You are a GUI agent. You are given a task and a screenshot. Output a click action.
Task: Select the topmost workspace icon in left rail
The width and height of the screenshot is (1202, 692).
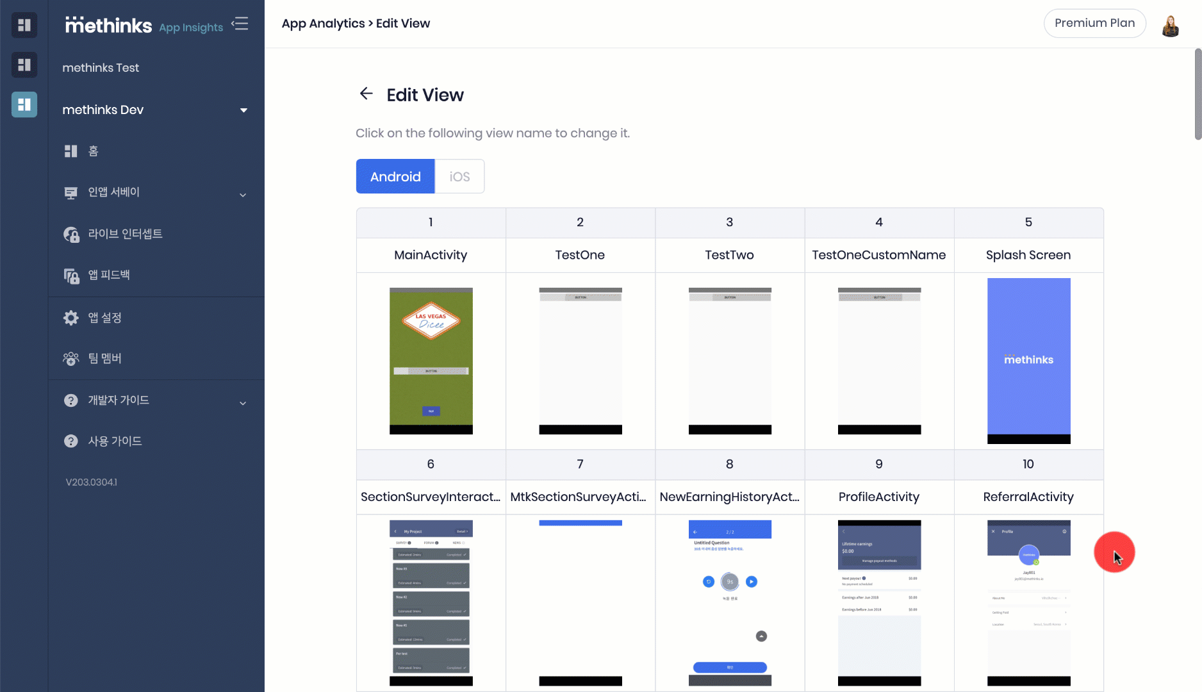(24, 25)
